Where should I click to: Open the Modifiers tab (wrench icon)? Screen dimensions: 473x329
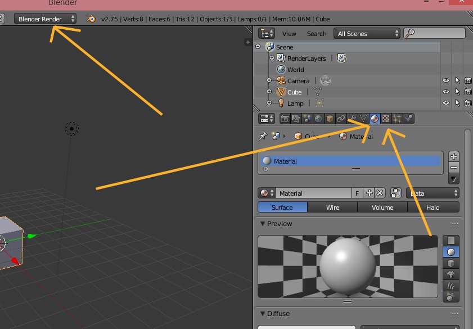tap(352, 119)
